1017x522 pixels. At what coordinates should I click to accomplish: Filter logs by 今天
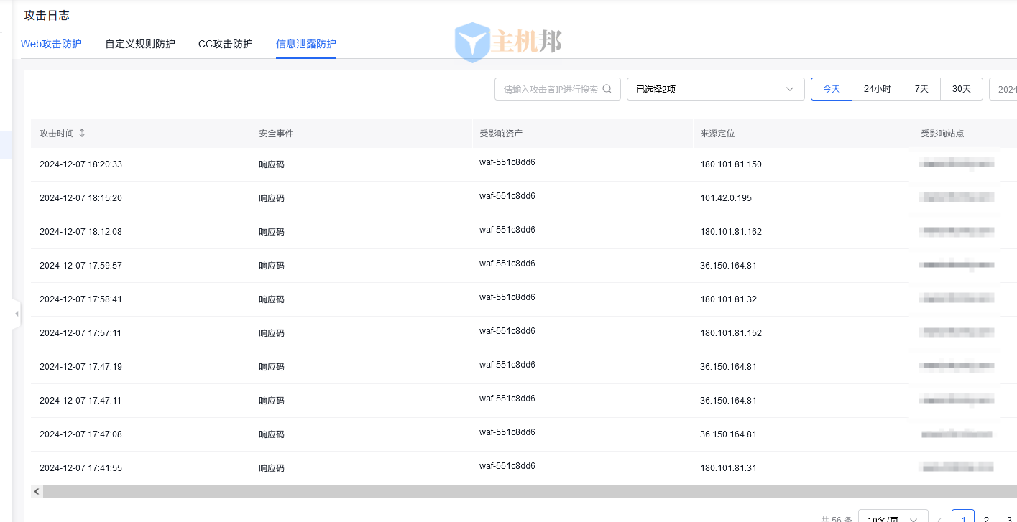point(832,89)
